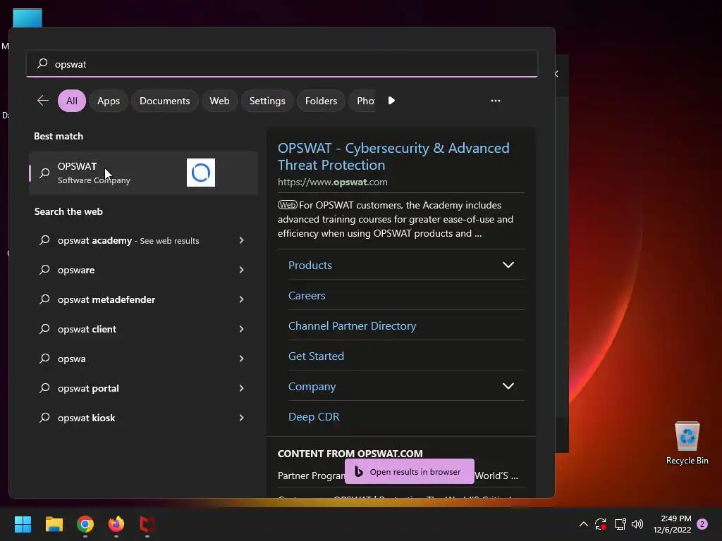
Task: Show more filter tabs with play arrow
Action: pos(391,101)
